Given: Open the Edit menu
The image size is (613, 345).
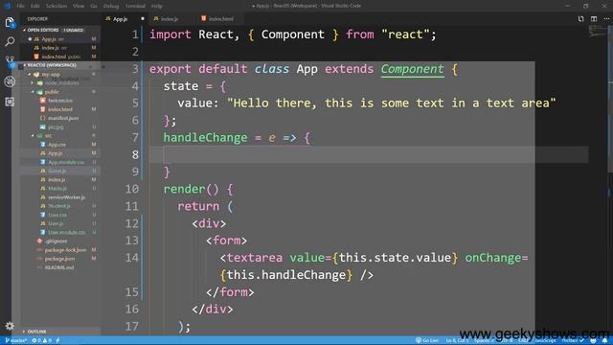Looking at the screenshot, I should click(35, 6).
